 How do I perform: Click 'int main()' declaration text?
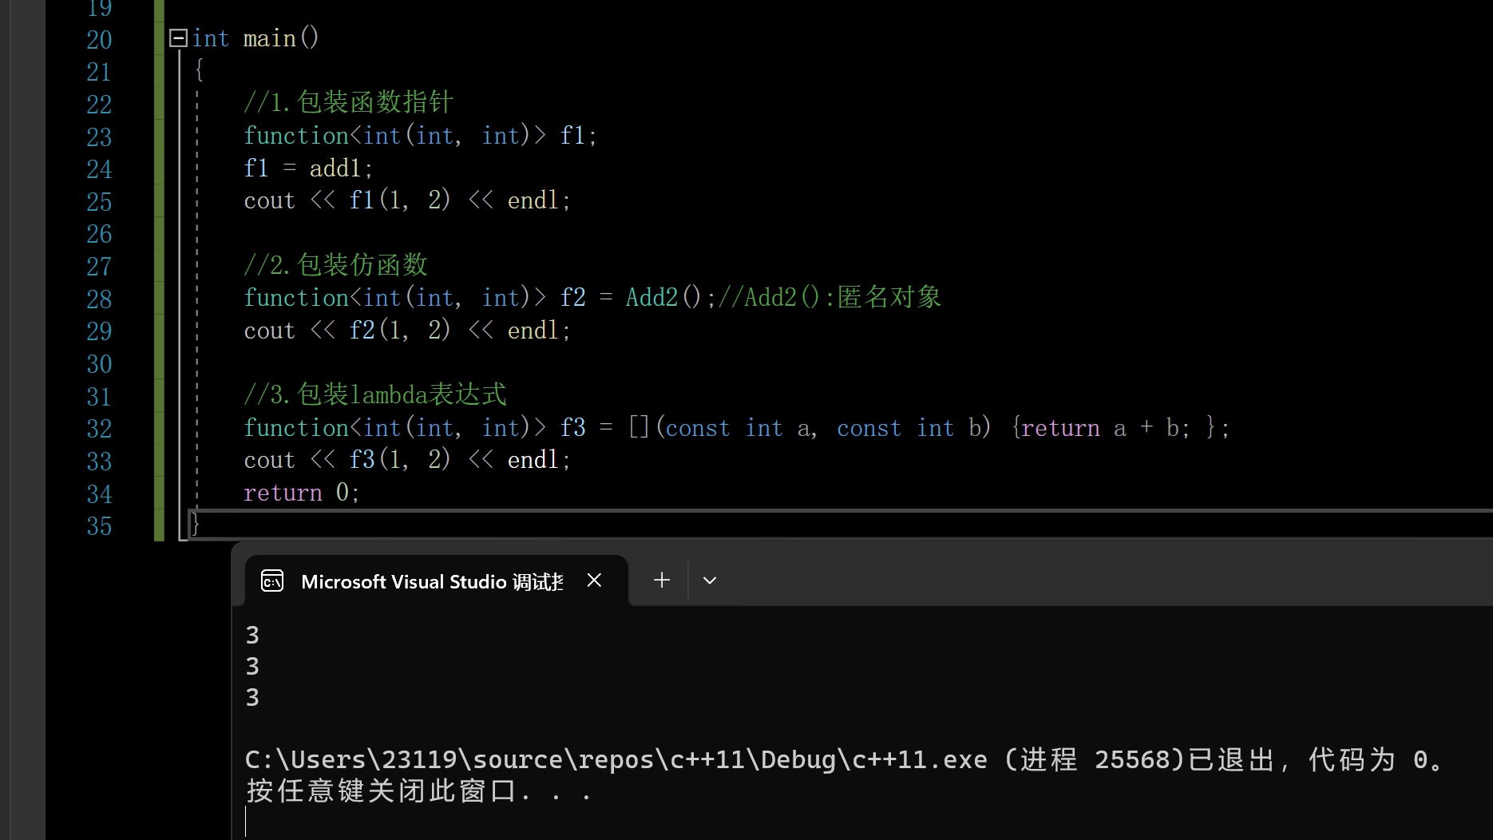pyautogui.click(x=255, y=38)
